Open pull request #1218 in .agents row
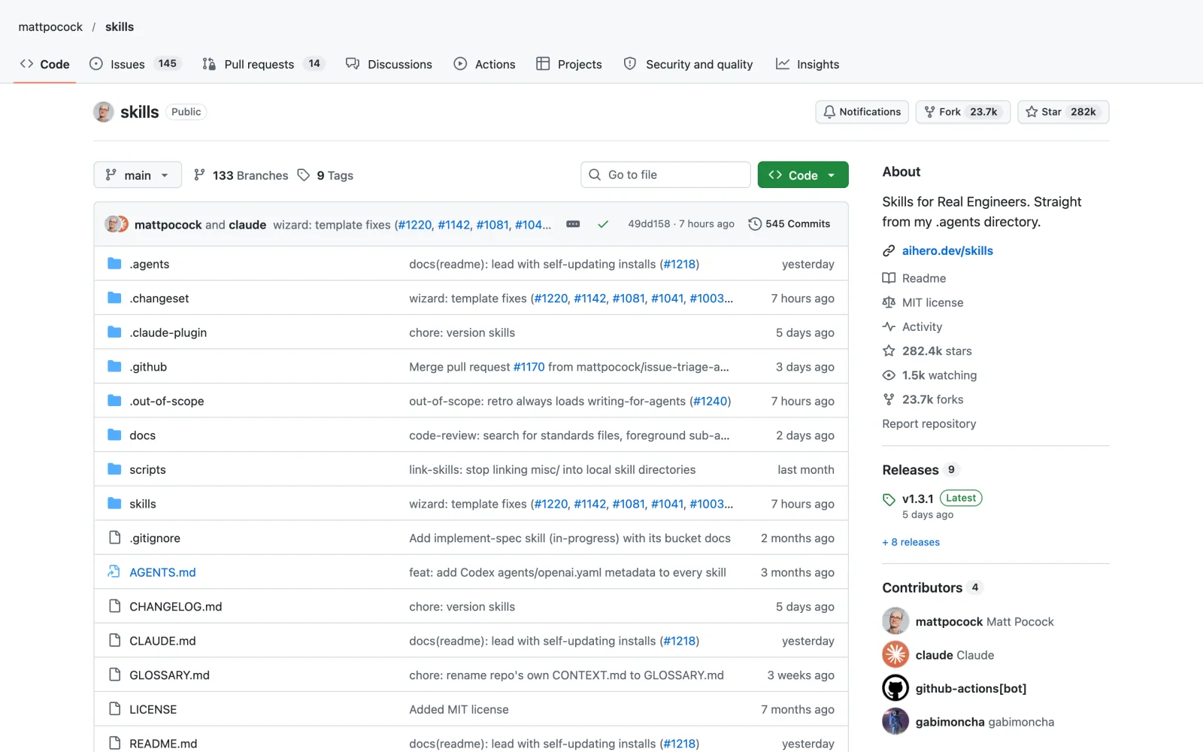 pyautogui.click(x=679, y=264)
